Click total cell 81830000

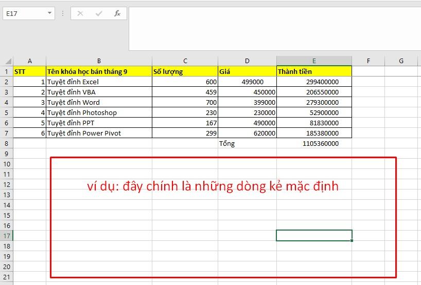click(314, 123)
